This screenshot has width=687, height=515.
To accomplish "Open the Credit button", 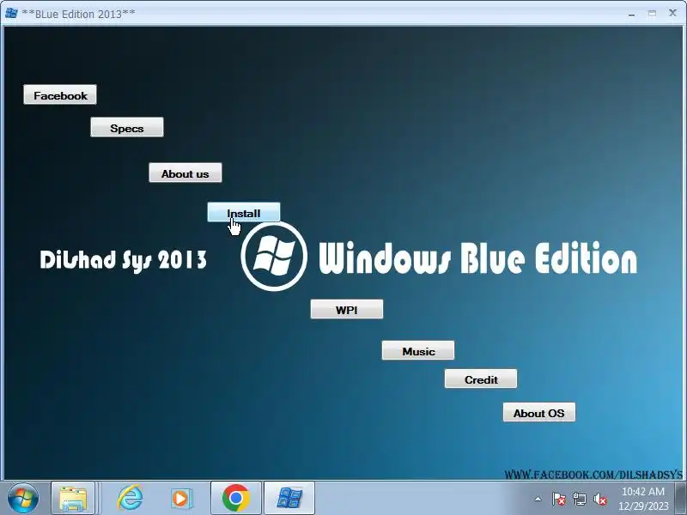I will [481, 379].
